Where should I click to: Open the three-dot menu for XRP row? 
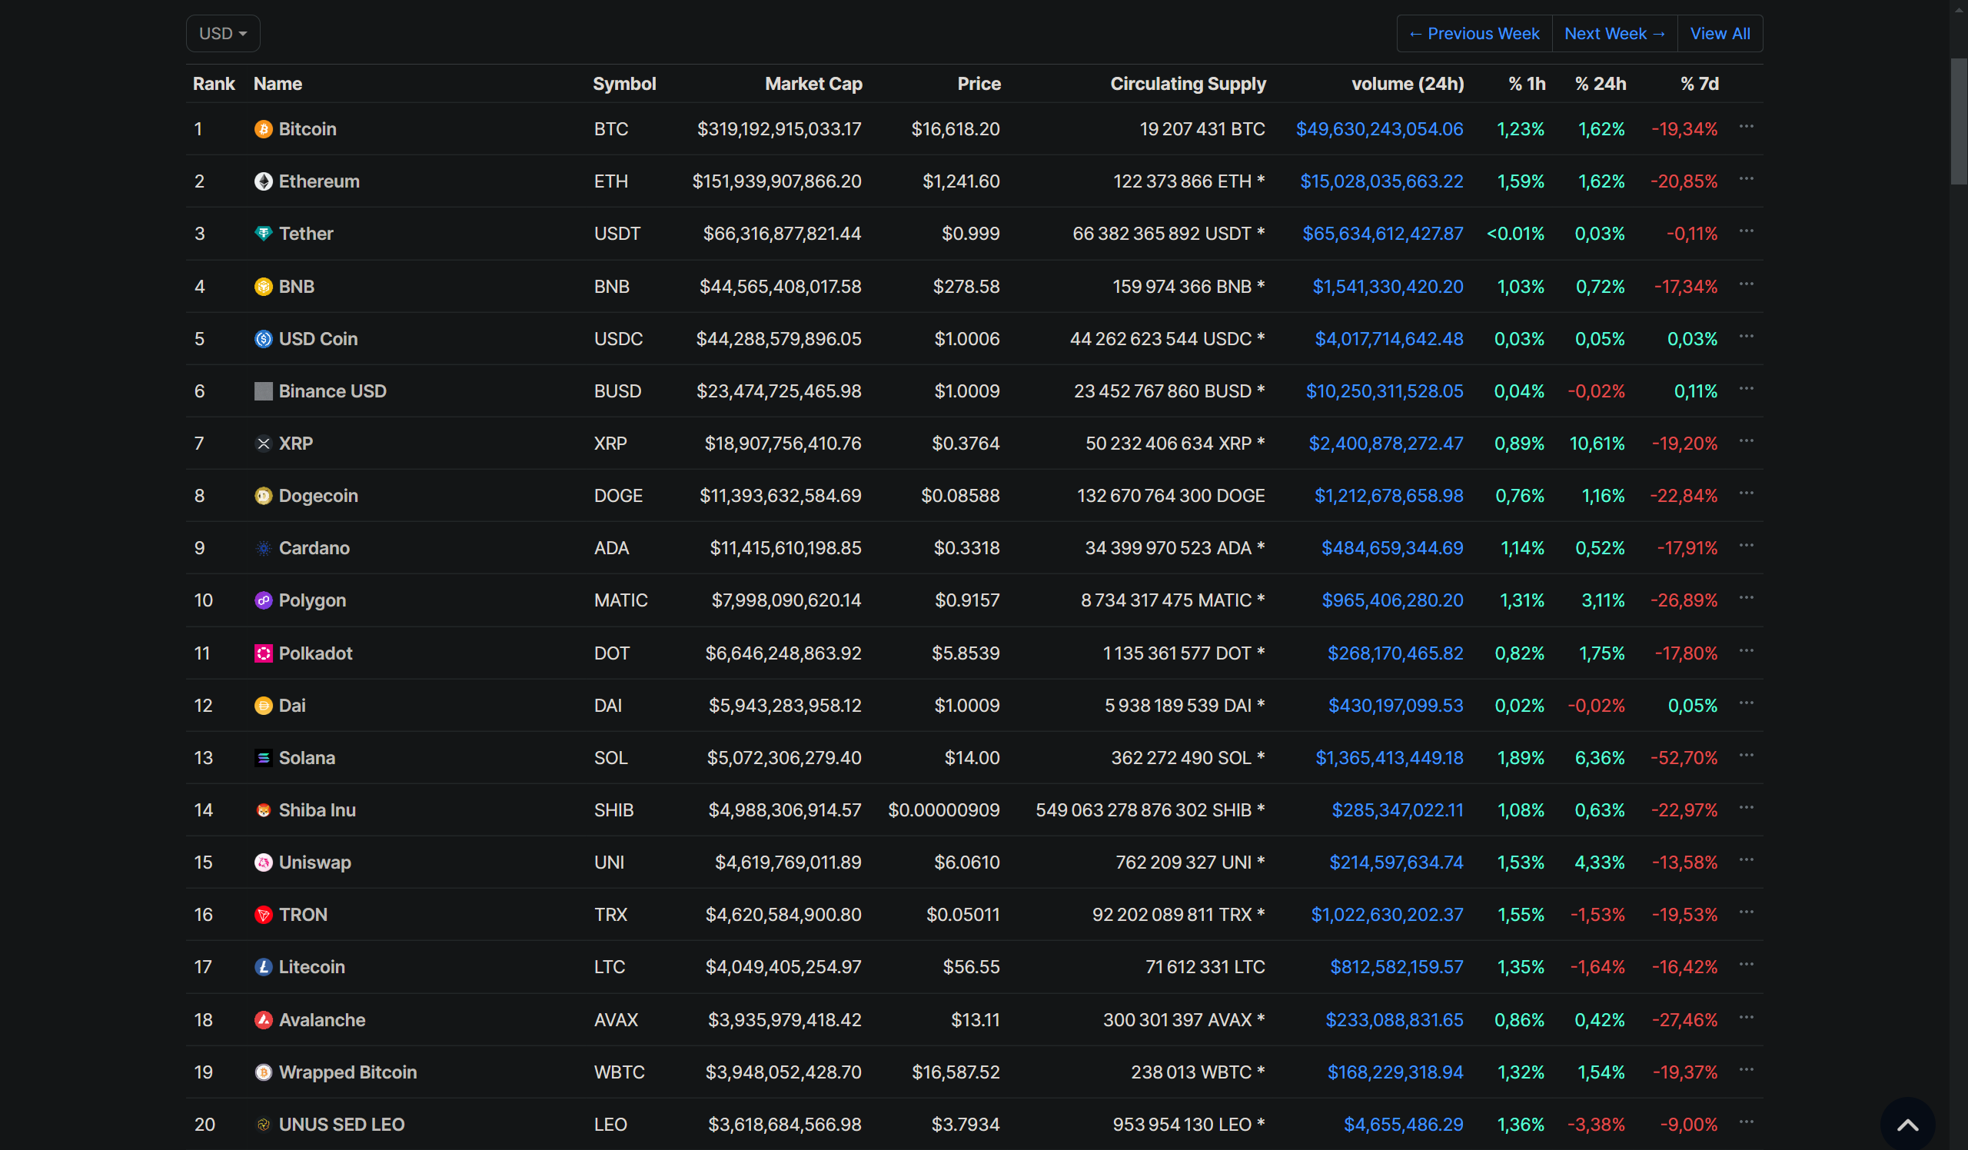[x=1746, y=441]
